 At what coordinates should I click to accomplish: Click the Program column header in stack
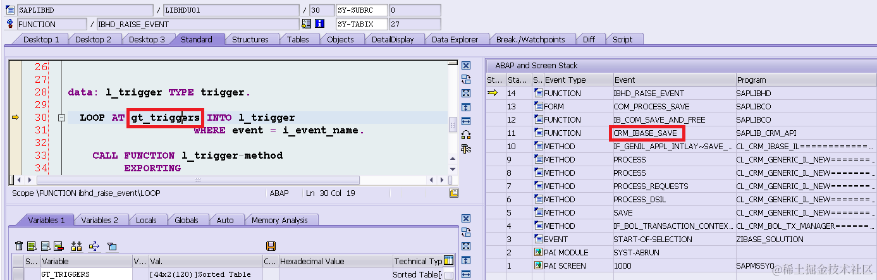(806, 80)
